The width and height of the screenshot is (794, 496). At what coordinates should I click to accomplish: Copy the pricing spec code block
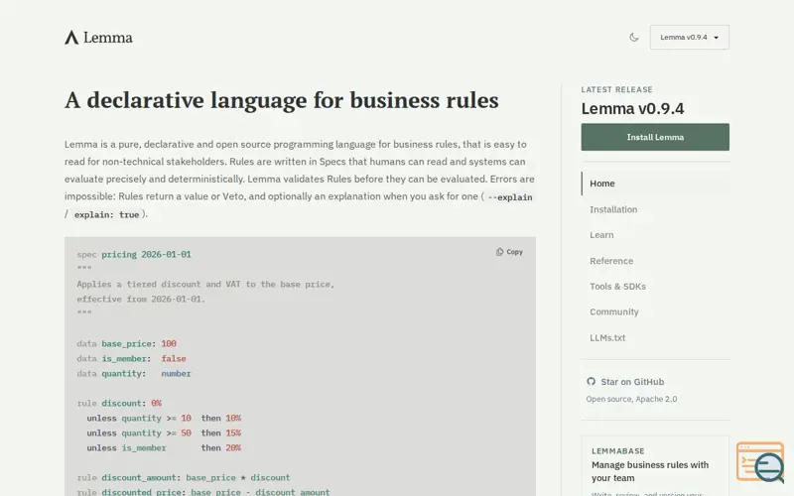509,252
